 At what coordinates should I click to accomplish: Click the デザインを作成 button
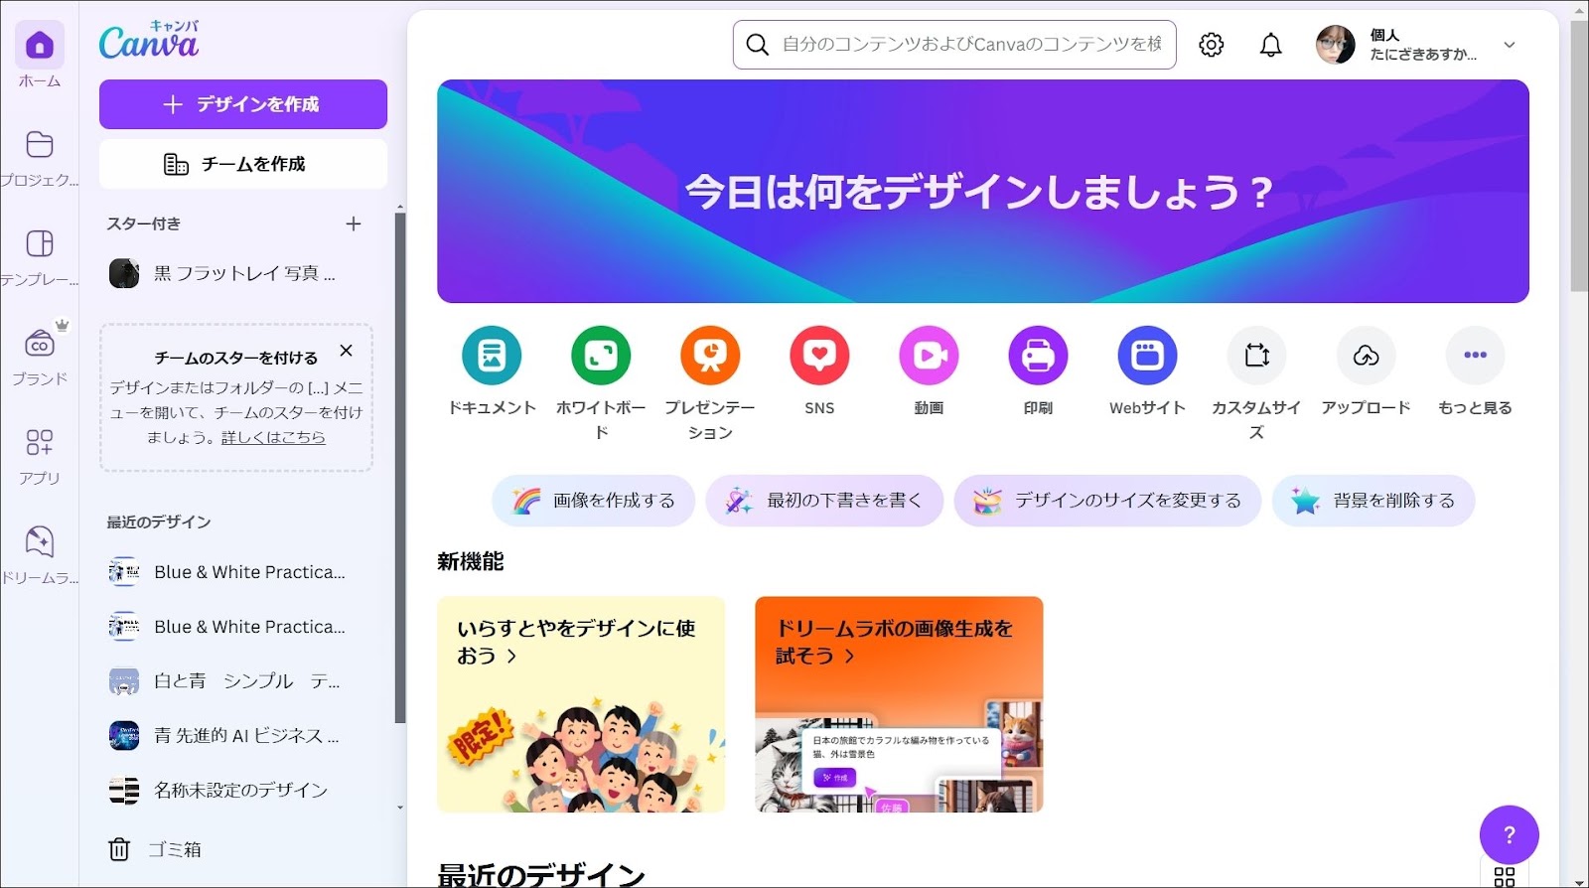243,104
